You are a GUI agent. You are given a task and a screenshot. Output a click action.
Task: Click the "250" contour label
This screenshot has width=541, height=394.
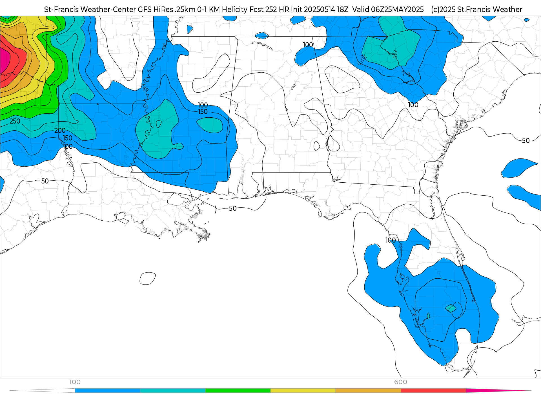point(15,121)
